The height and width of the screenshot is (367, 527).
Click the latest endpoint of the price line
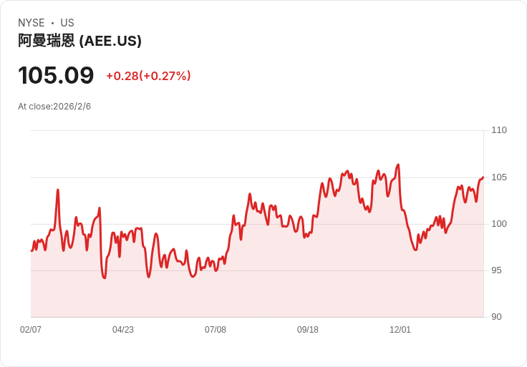(x=483, y=177)
